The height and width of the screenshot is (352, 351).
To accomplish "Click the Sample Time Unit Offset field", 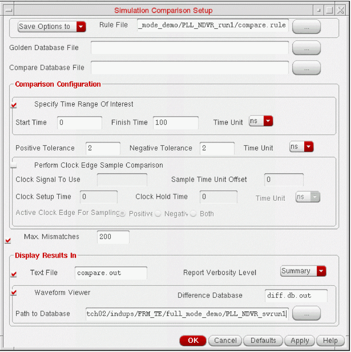I will [x=284, y=179].
